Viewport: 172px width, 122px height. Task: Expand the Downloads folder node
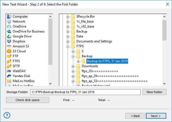(x=73, y=66)
